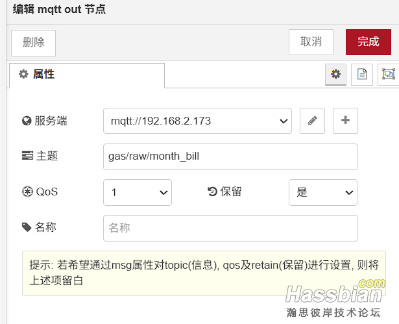Screen dimensions: 399x324
Task: Click the topic icon beside 主题
Action: coord(27,156)
